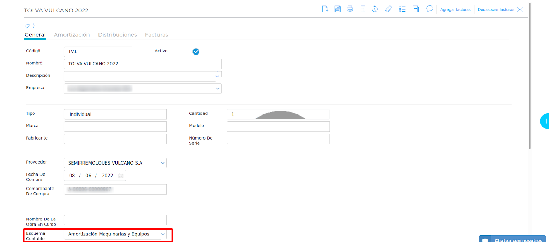Screen dimensions: 549x242
Task: Click the Desasociar facturas link
Action: tap(496, 10)
